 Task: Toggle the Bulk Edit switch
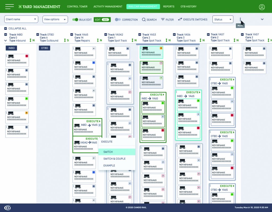click(x=75, y=20)
